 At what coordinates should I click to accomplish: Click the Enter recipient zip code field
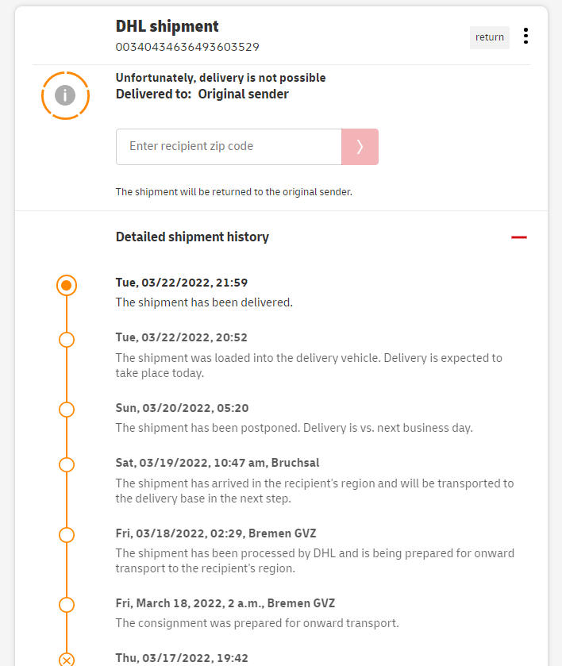tap(229, 147)
